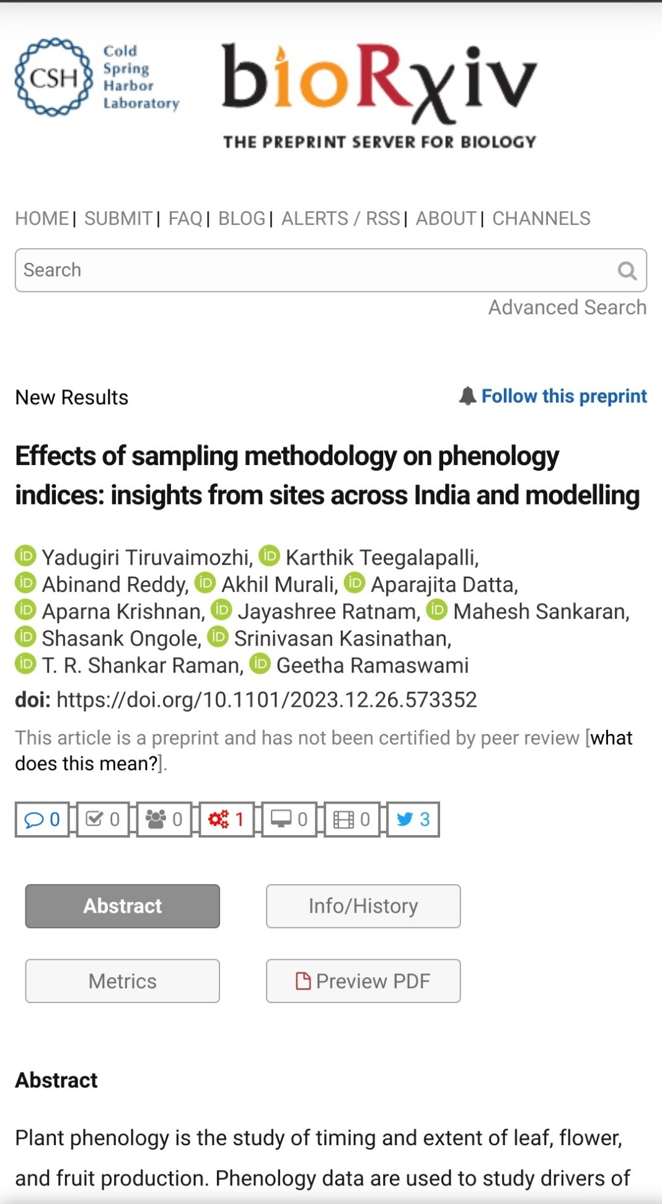Click ORCID icon next to Yadugiri Tiruvaimozhi
Screen dimensions: 662x1204
pos(25,556)
